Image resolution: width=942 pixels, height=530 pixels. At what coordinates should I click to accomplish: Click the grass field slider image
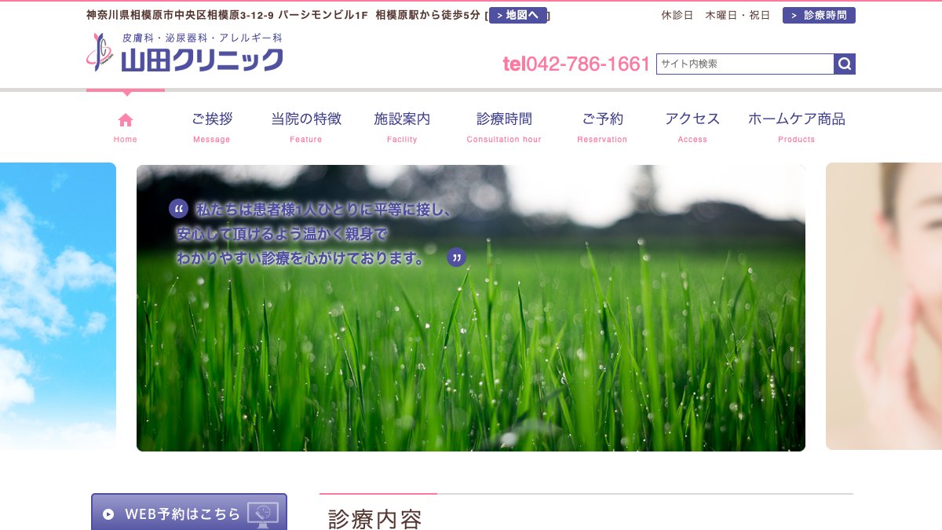pos(471,308)
